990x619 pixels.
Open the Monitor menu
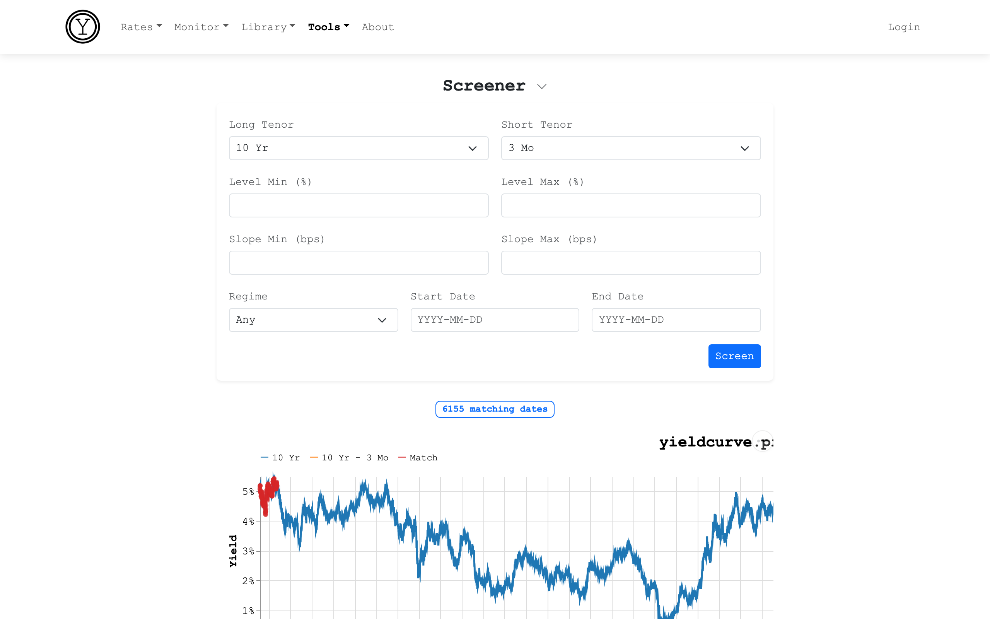point(201,27)
